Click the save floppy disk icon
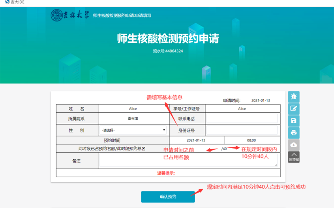The image size is (334, 208). pos(294,121)
